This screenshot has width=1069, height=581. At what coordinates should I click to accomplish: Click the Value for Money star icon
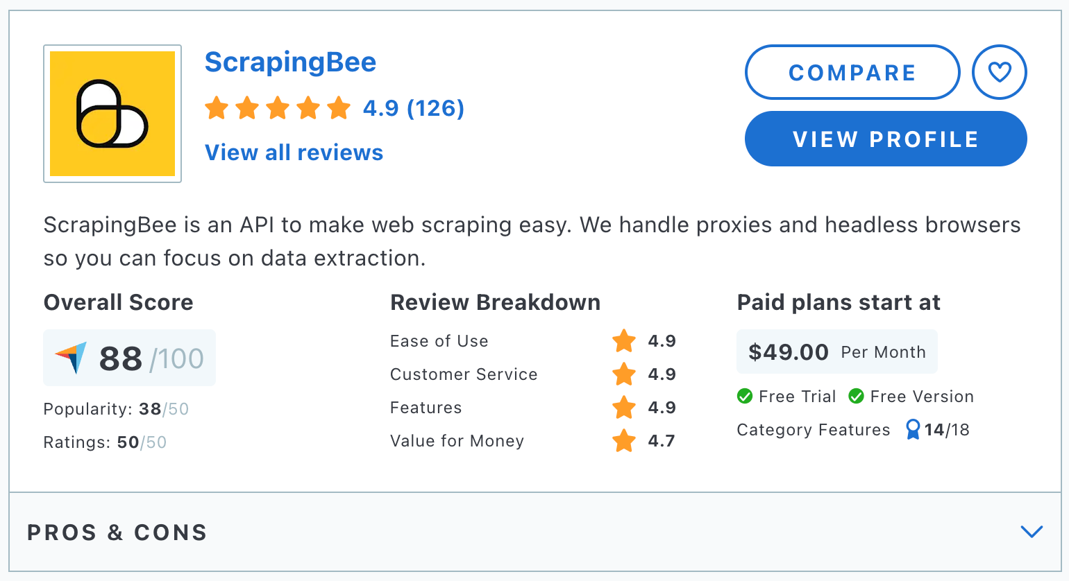(x=624, y=441)
